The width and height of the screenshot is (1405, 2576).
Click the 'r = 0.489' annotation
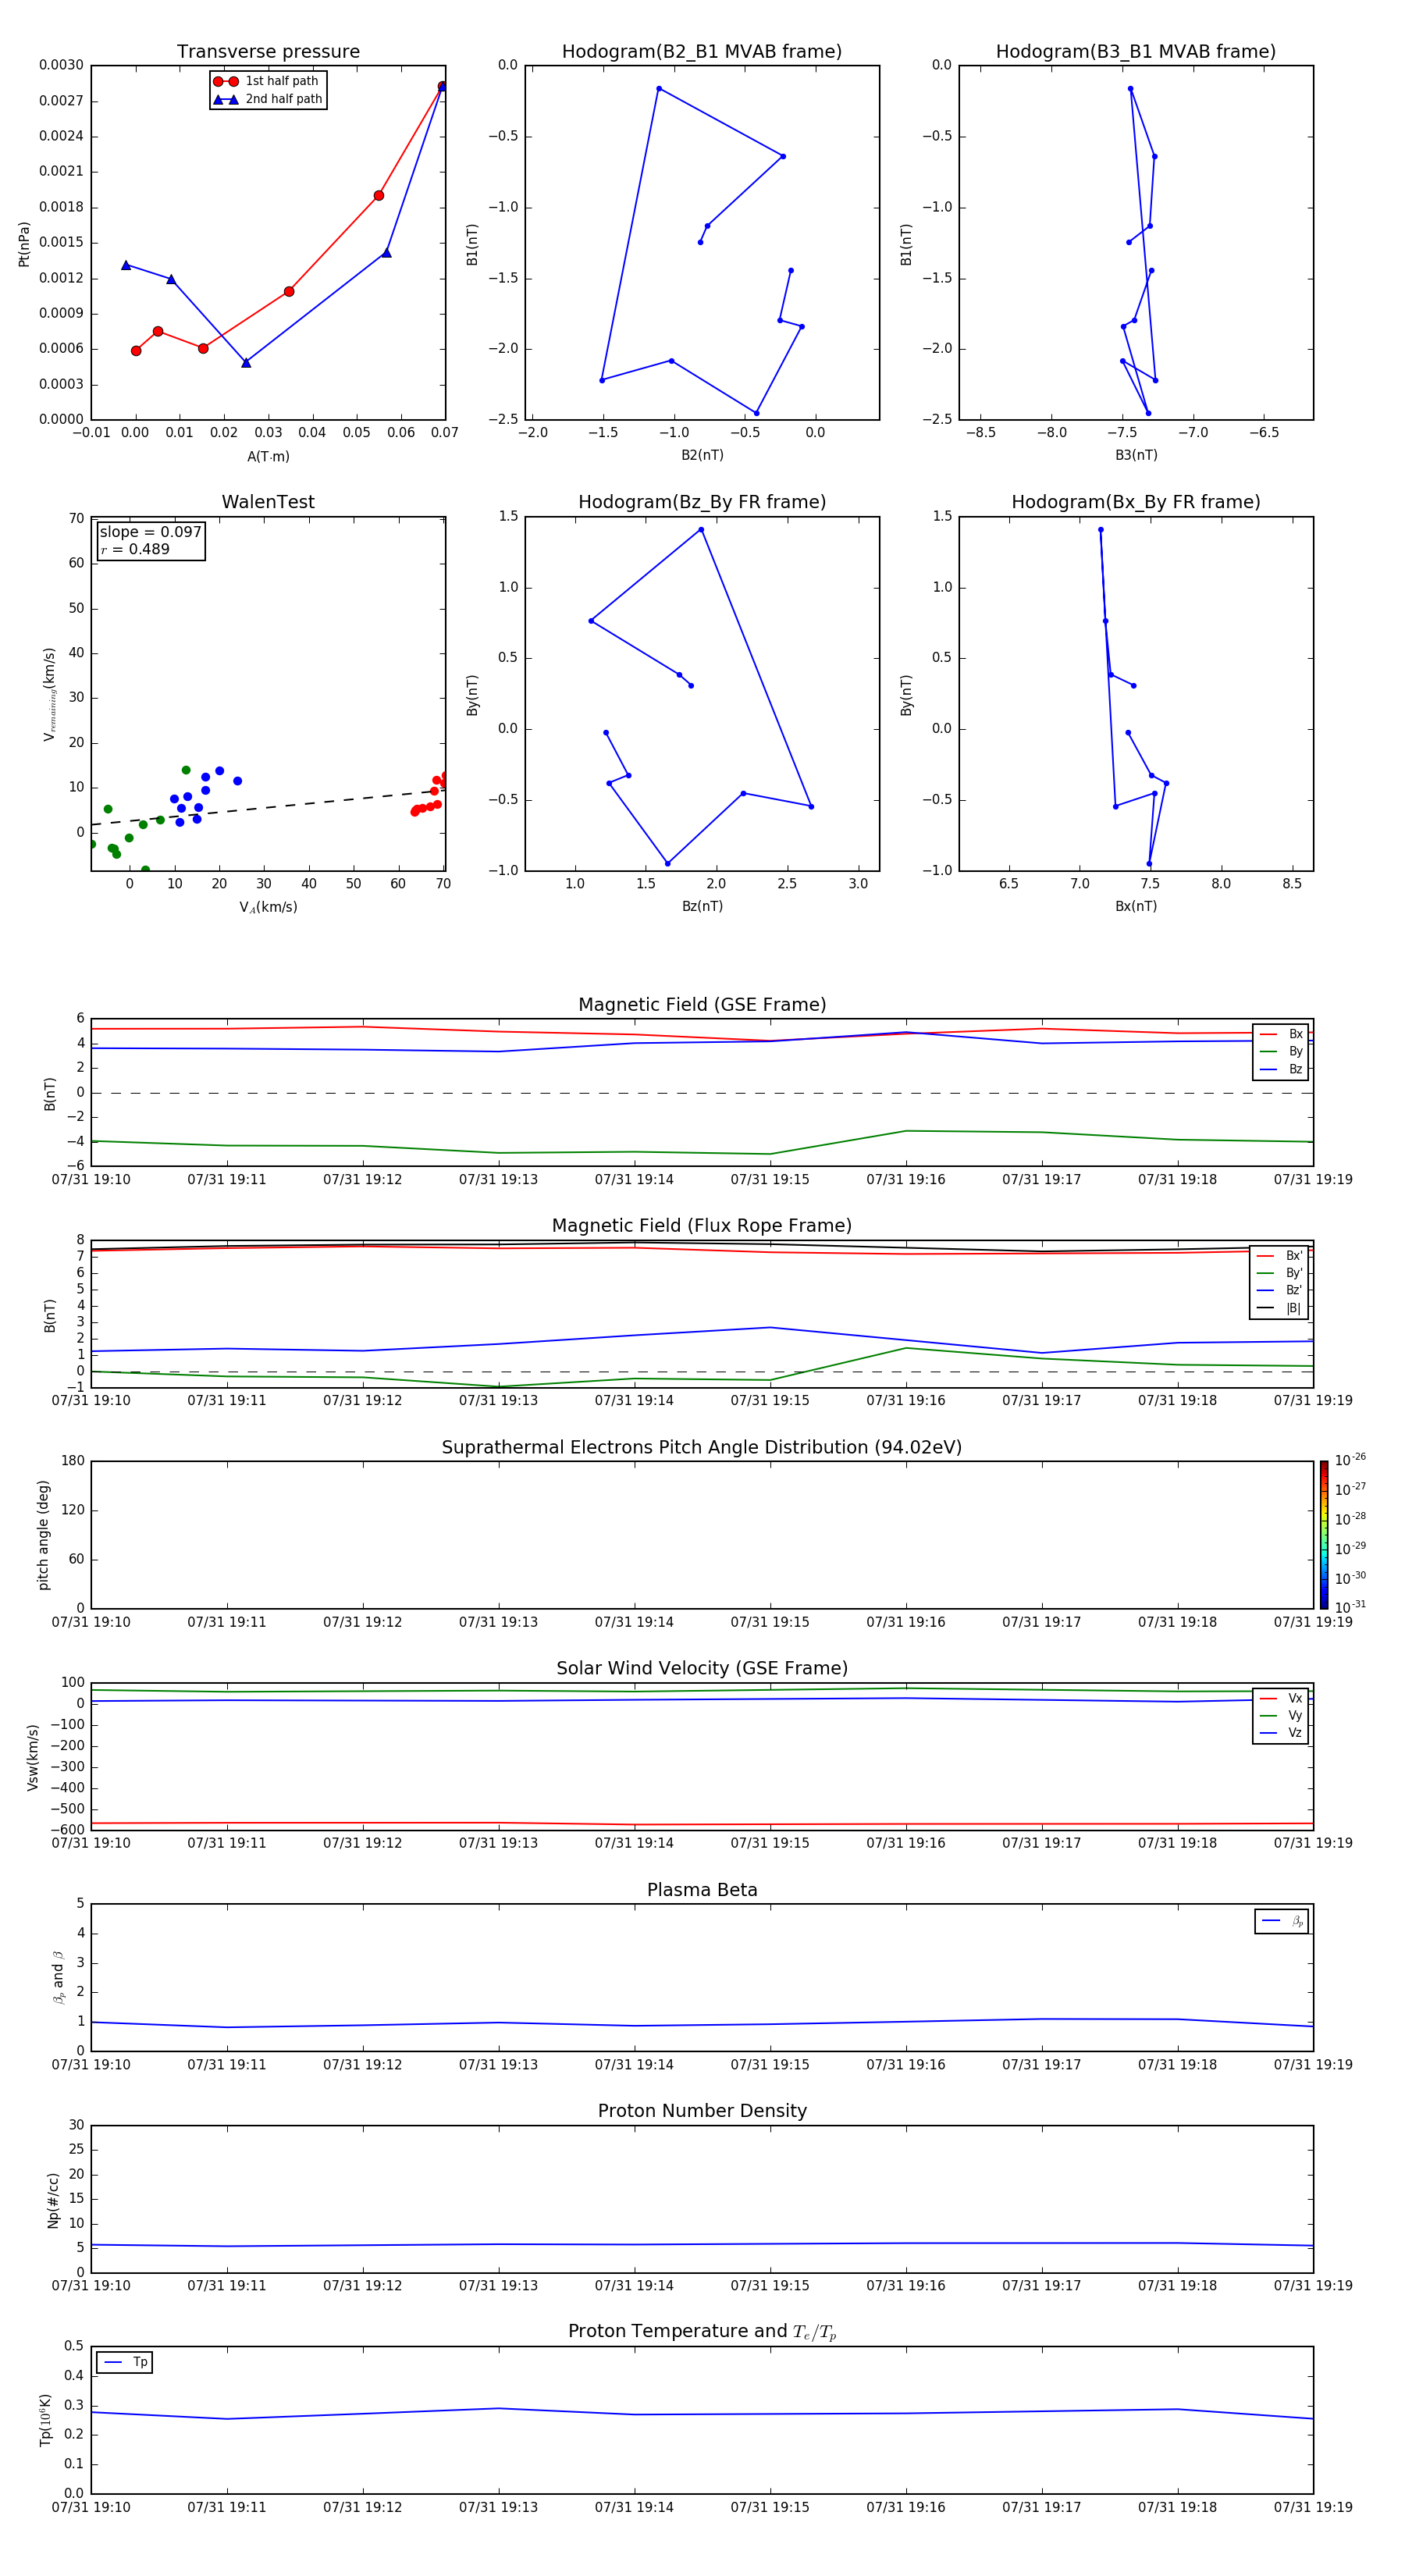[x=135, y=549]
